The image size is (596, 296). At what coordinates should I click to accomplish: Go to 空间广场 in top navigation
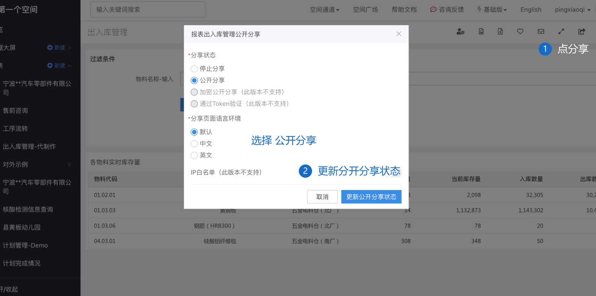click(365, 9)
